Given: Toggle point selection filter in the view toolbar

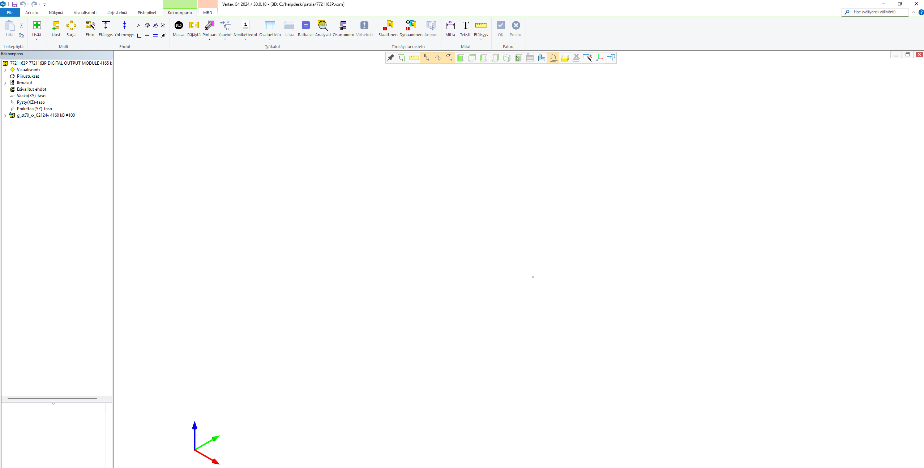Looking at the screenshot, I should [x=426, y=58].
